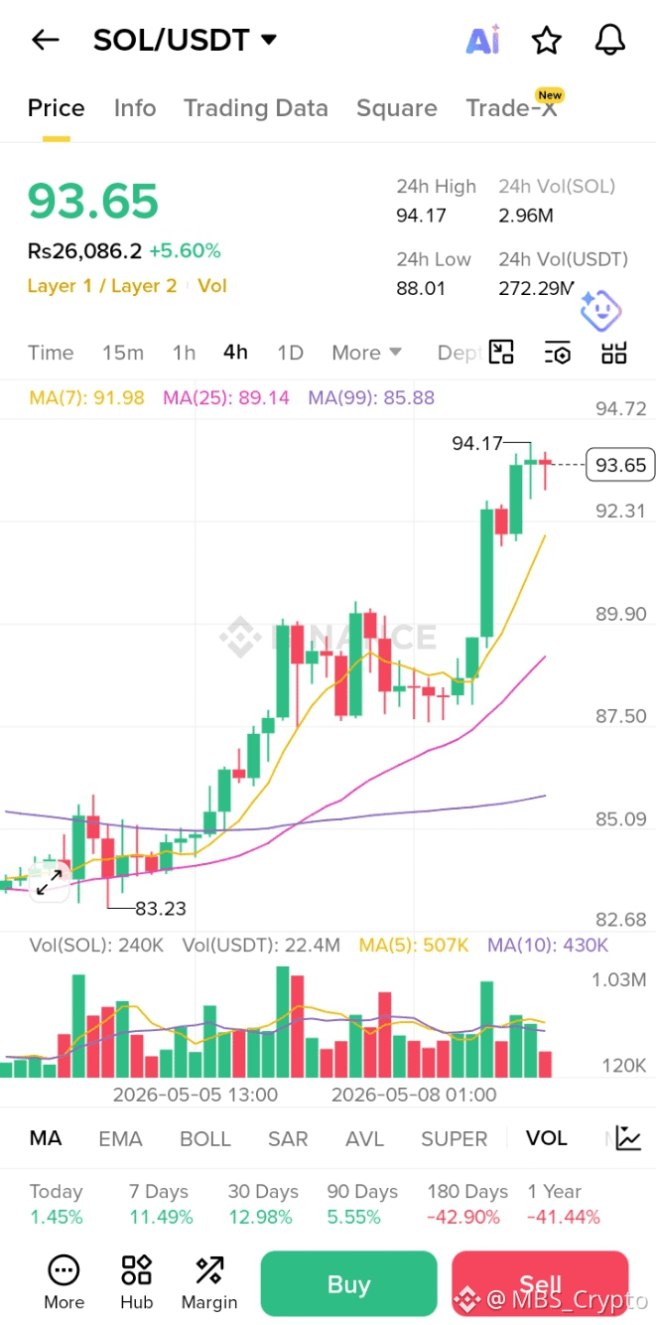Click the Vol(SOL): 240K label

[x=96, y=945]
